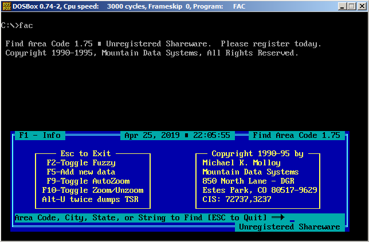Click the date and time display
The height and width of the screenshot is (242, 369).
coord(177,136)
